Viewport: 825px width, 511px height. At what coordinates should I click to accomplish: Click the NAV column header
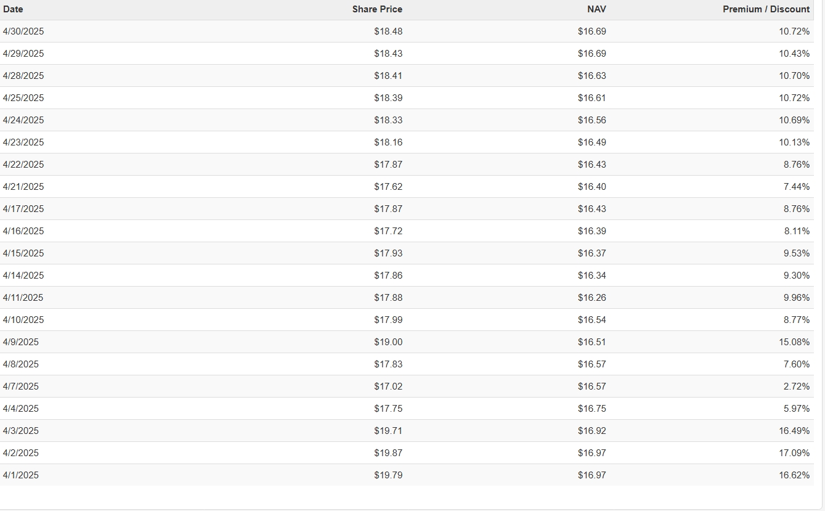596,9
